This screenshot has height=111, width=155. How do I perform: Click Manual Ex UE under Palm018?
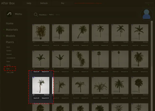[144, 98]
